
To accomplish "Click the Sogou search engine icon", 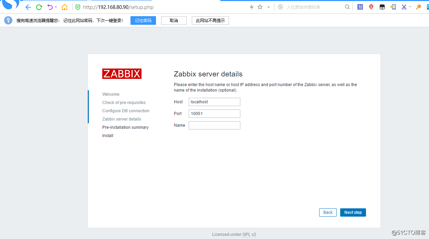I will pos(281,7).
